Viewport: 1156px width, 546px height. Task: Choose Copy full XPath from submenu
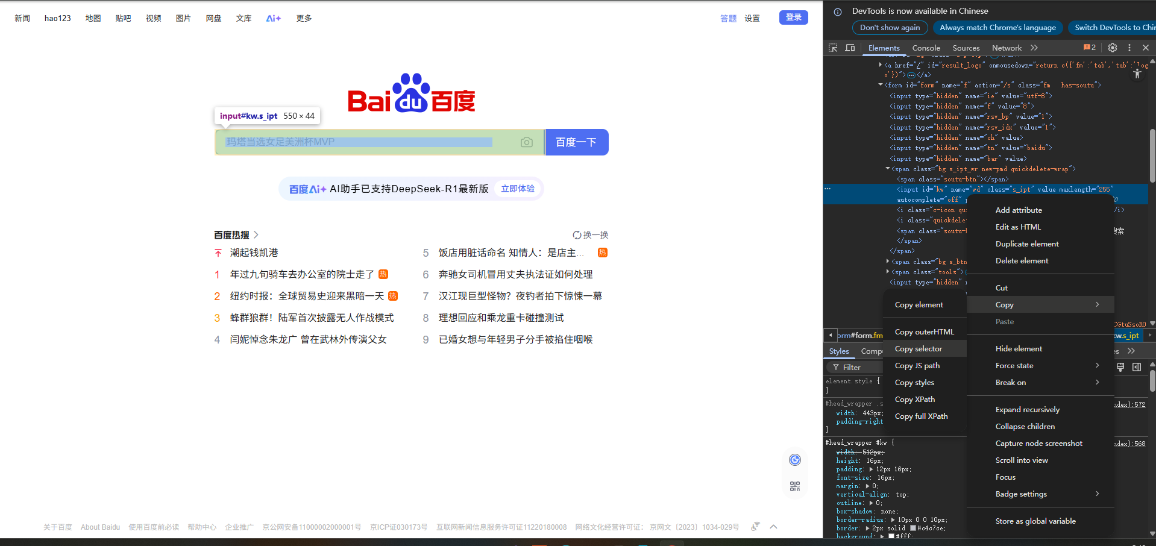pos(925,416)
